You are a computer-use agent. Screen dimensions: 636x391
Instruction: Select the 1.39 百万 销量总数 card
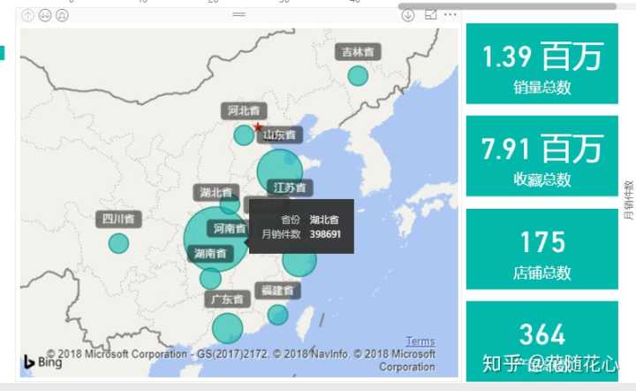point(541,64)
